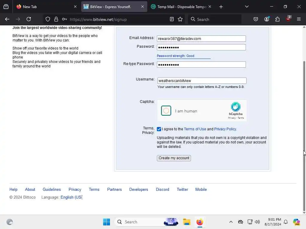Open the Terms of Use link
Image resolution: width=306 pixels, height=229 pixels.
195,129
